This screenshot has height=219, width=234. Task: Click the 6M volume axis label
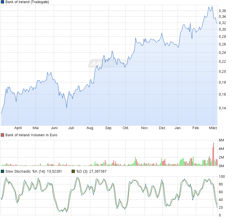coord(221,140)
